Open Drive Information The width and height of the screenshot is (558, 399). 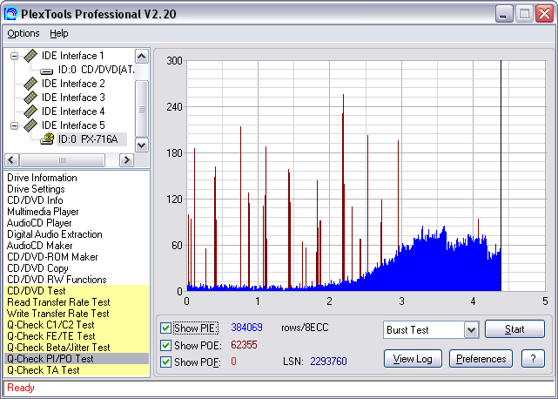click(x=42, y=178)
